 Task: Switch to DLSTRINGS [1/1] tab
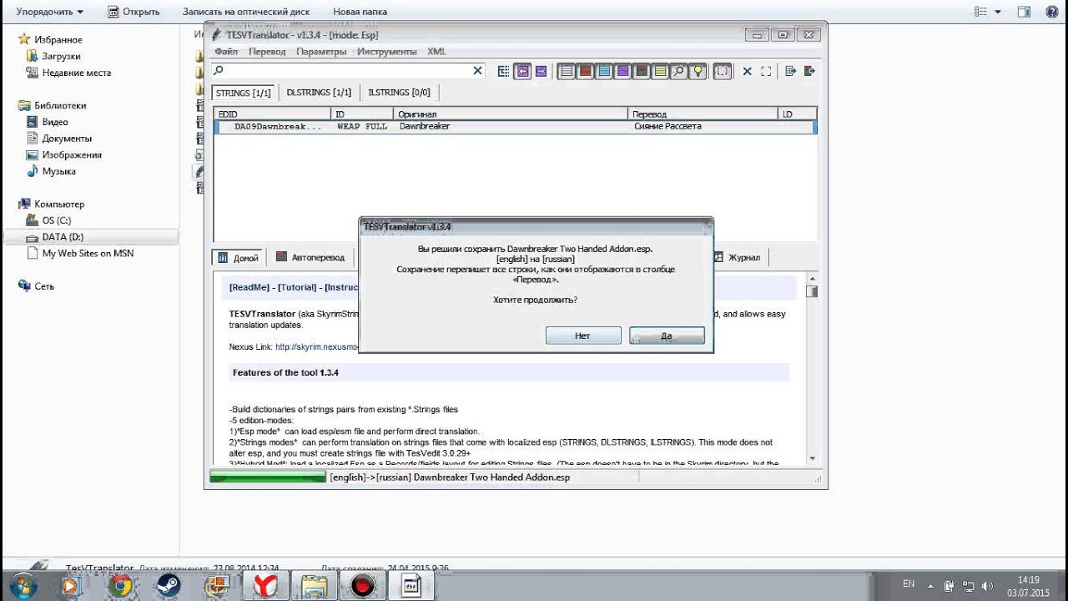pyautogui.click(x=319, y=93)
